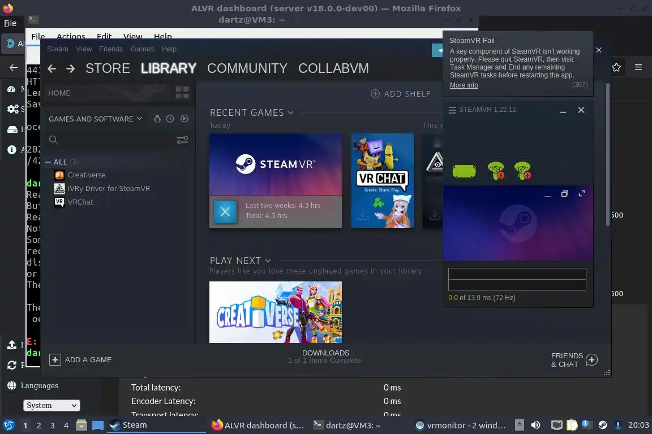Click FRIENDS & CHAT label
This screenshot has width=652, height=434.
[x=567, y=360]
